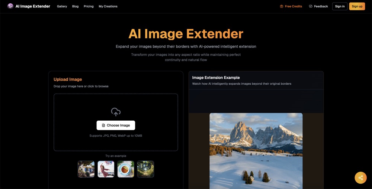Choose the forest path example thumbnail
The width and height of the screenshot is (372, 189).
[x=145, y=169]
